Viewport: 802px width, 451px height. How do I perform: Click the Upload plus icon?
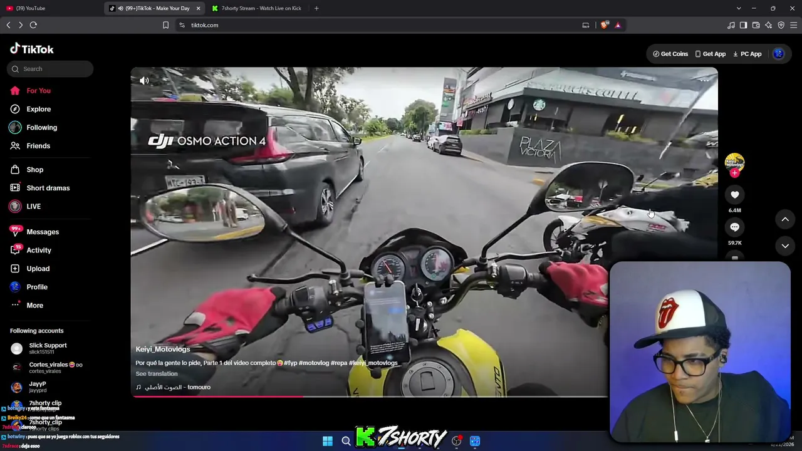[x=15, y=269]
